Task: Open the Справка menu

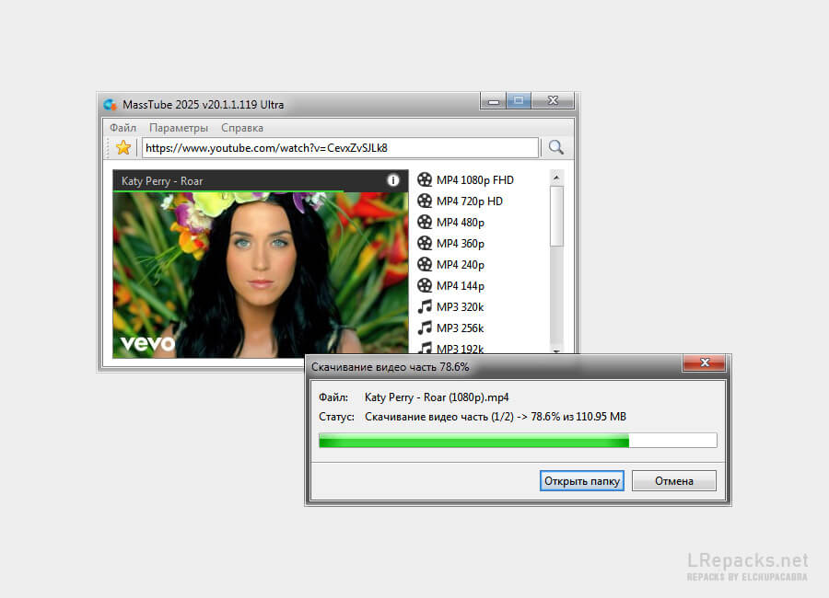Action: tap(242, 128)
